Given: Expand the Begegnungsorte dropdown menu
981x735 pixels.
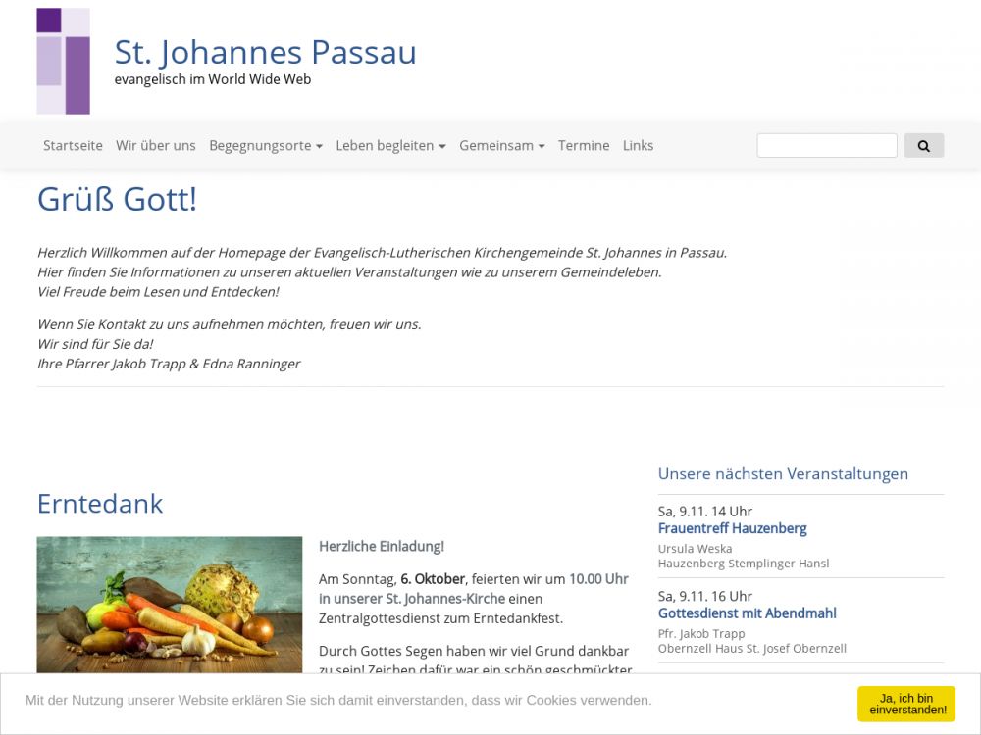Looking at the screenshot, I should [266, 146].
